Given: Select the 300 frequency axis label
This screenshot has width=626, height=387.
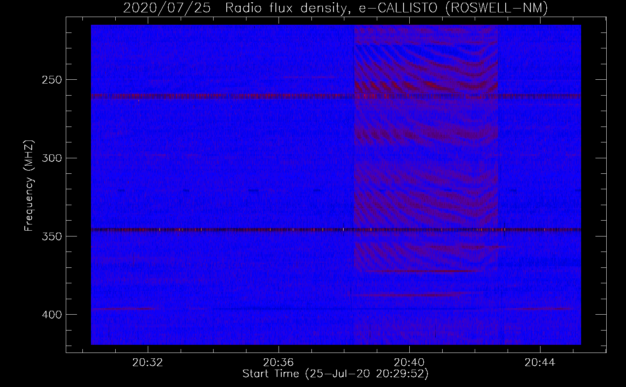Looking at the screenshot, I should tap(52, 158).
